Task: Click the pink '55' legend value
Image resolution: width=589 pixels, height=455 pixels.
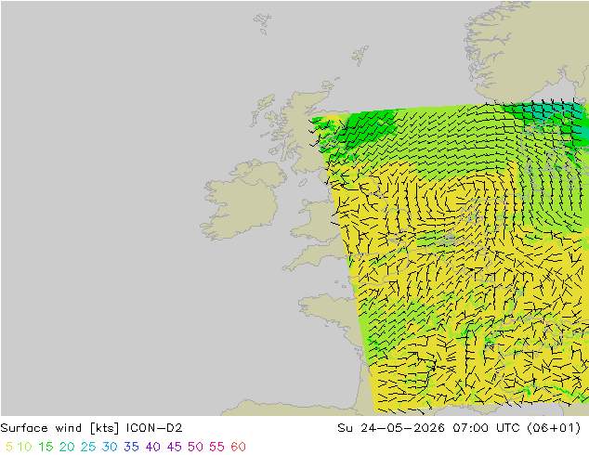Action: click(x=217, y=447)
